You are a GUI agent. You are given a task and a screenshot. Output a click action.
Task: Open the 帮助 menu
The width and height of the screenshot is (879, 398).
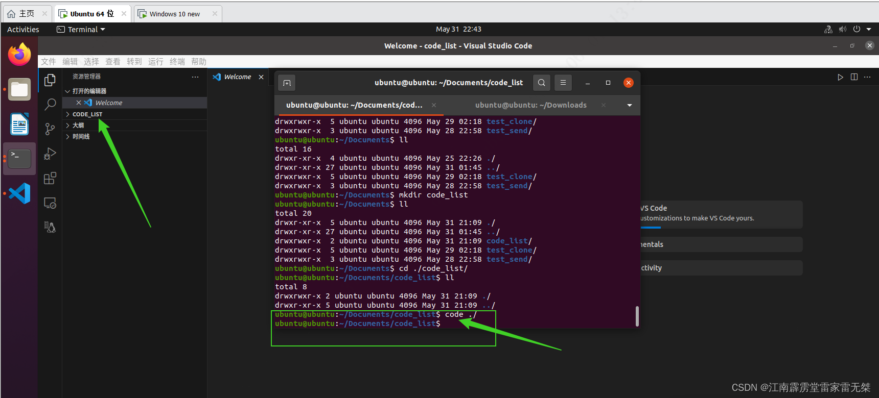199,62
